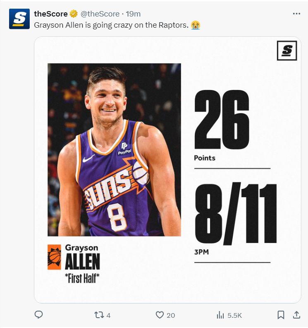Open the Grayson Allen player photo
Viewport: 308px width, 328px height.
click(x=114, y=149)
